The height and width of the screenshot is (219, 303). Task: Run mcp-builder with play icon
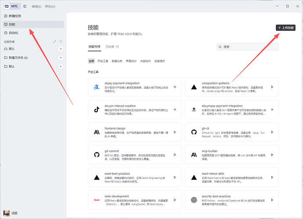[272, 154]
